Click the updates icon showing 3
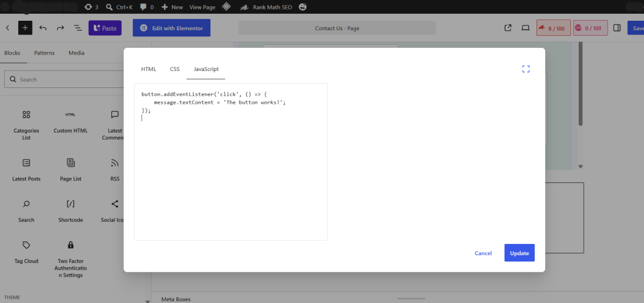Viewport: 644px width, 303px height. (x=91, y=7)
